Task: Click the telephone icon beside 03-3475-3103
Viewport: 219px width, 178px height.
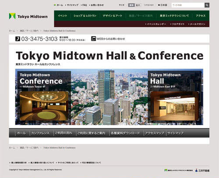Action: tap(18, 39)
